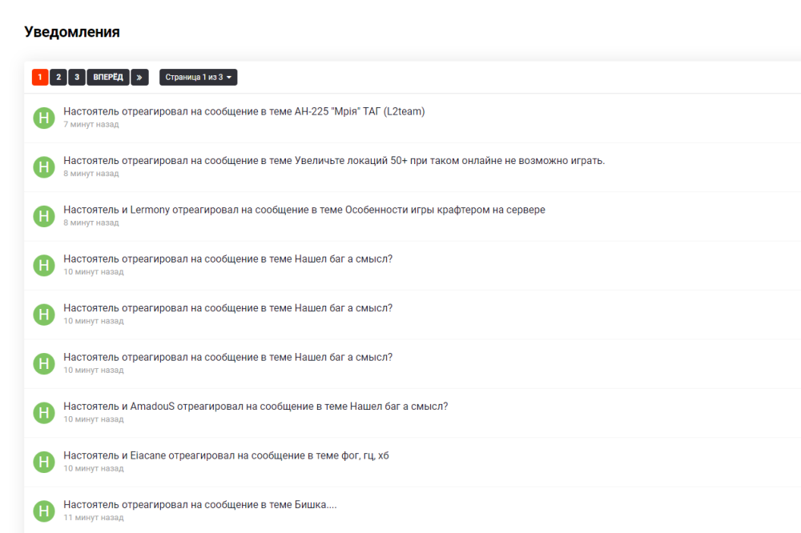Open Настоятель and Eiacane reaction notification
The height and width of the screenshot is (533, 801).
[x=226, y=455]
